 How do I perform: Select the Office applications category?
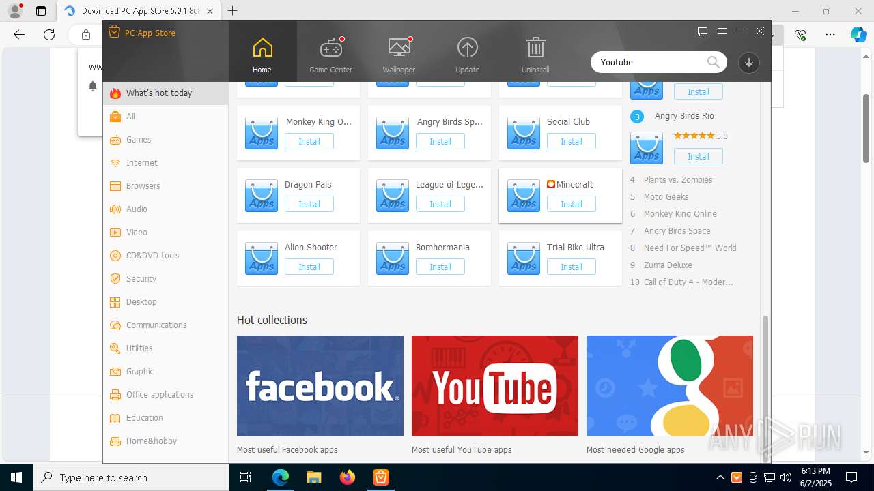click(166, 395)
